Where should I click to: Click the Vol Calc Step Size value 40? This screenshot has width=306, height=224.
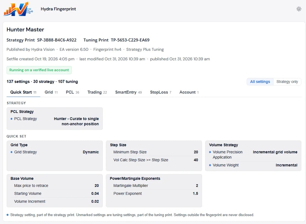coord(196,160)
